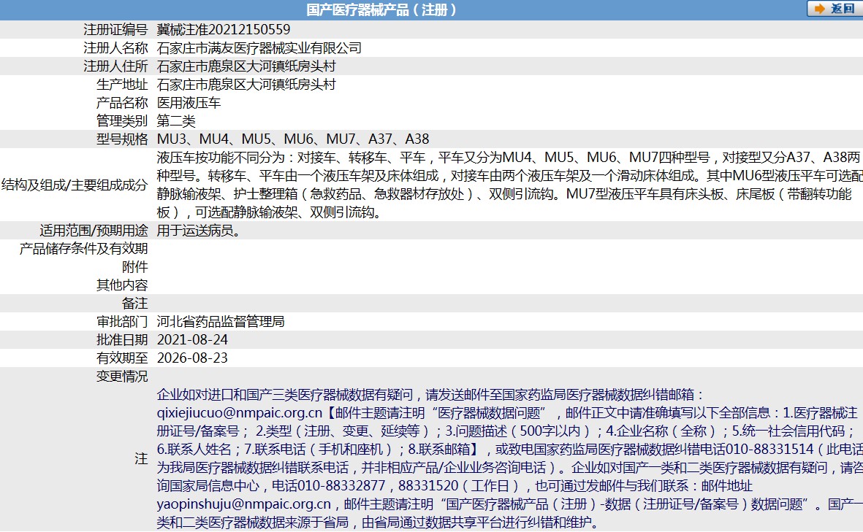863x532 pixels.
Task: Click the page title 国产医疗器械产品（注册）
Action: click(x=381, y=10)
